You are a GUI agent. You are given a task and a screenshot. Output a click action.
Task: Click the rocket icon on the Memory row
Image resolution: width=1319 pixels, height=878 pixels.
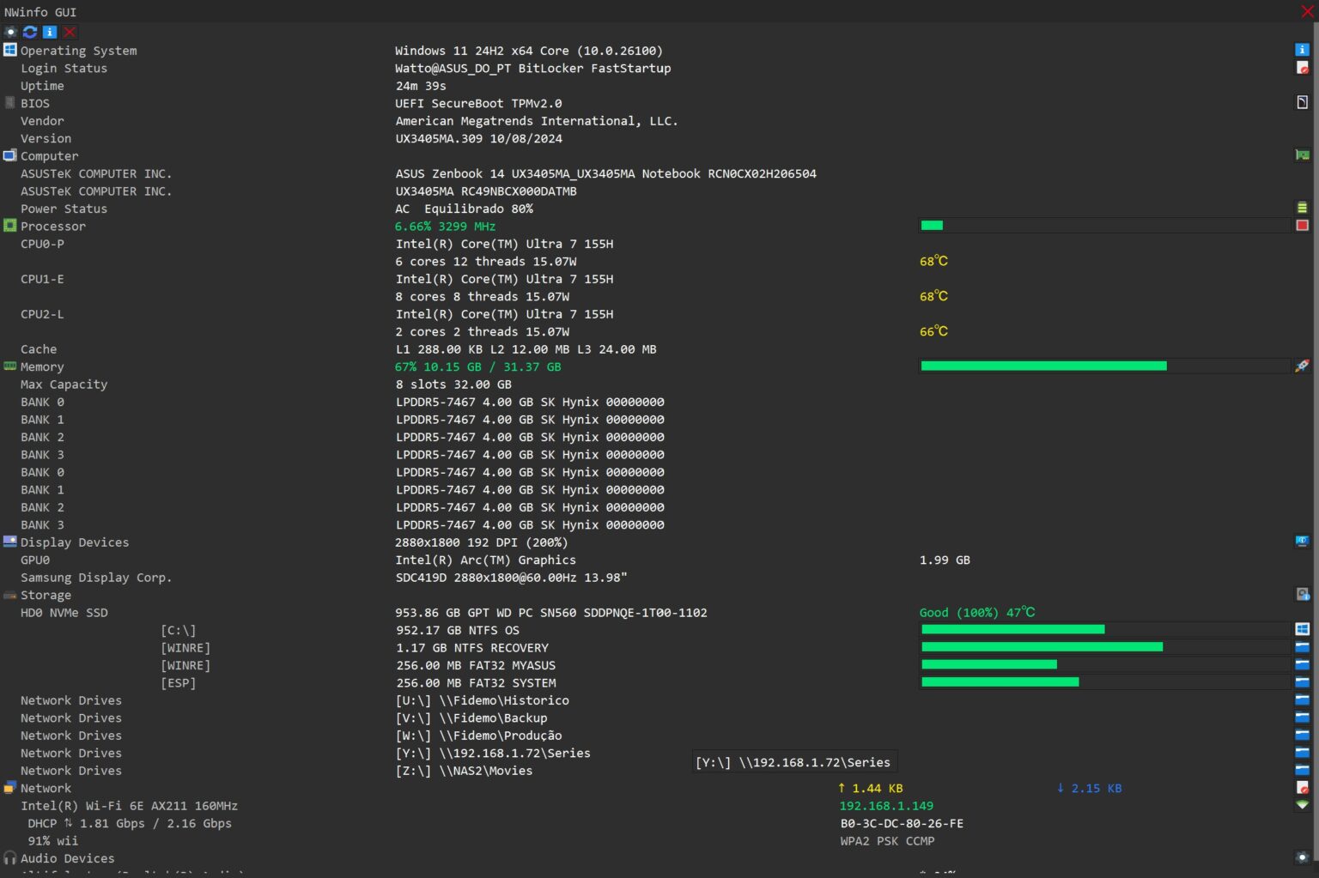point(1302,366)
